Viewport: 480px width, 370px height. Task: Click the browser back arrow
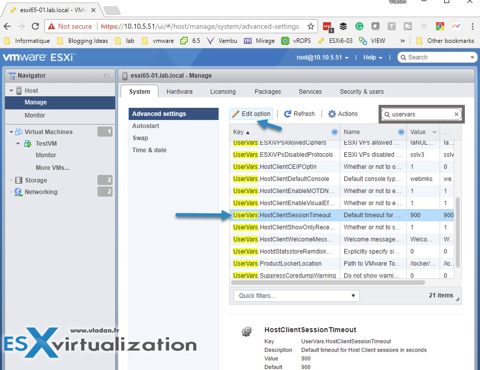(x=7, y=26)
